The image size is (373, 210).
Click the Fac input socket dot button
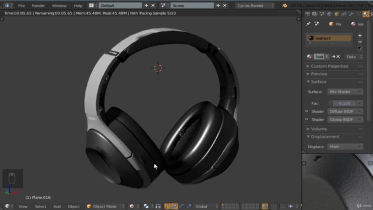click(x=360, y=103)
